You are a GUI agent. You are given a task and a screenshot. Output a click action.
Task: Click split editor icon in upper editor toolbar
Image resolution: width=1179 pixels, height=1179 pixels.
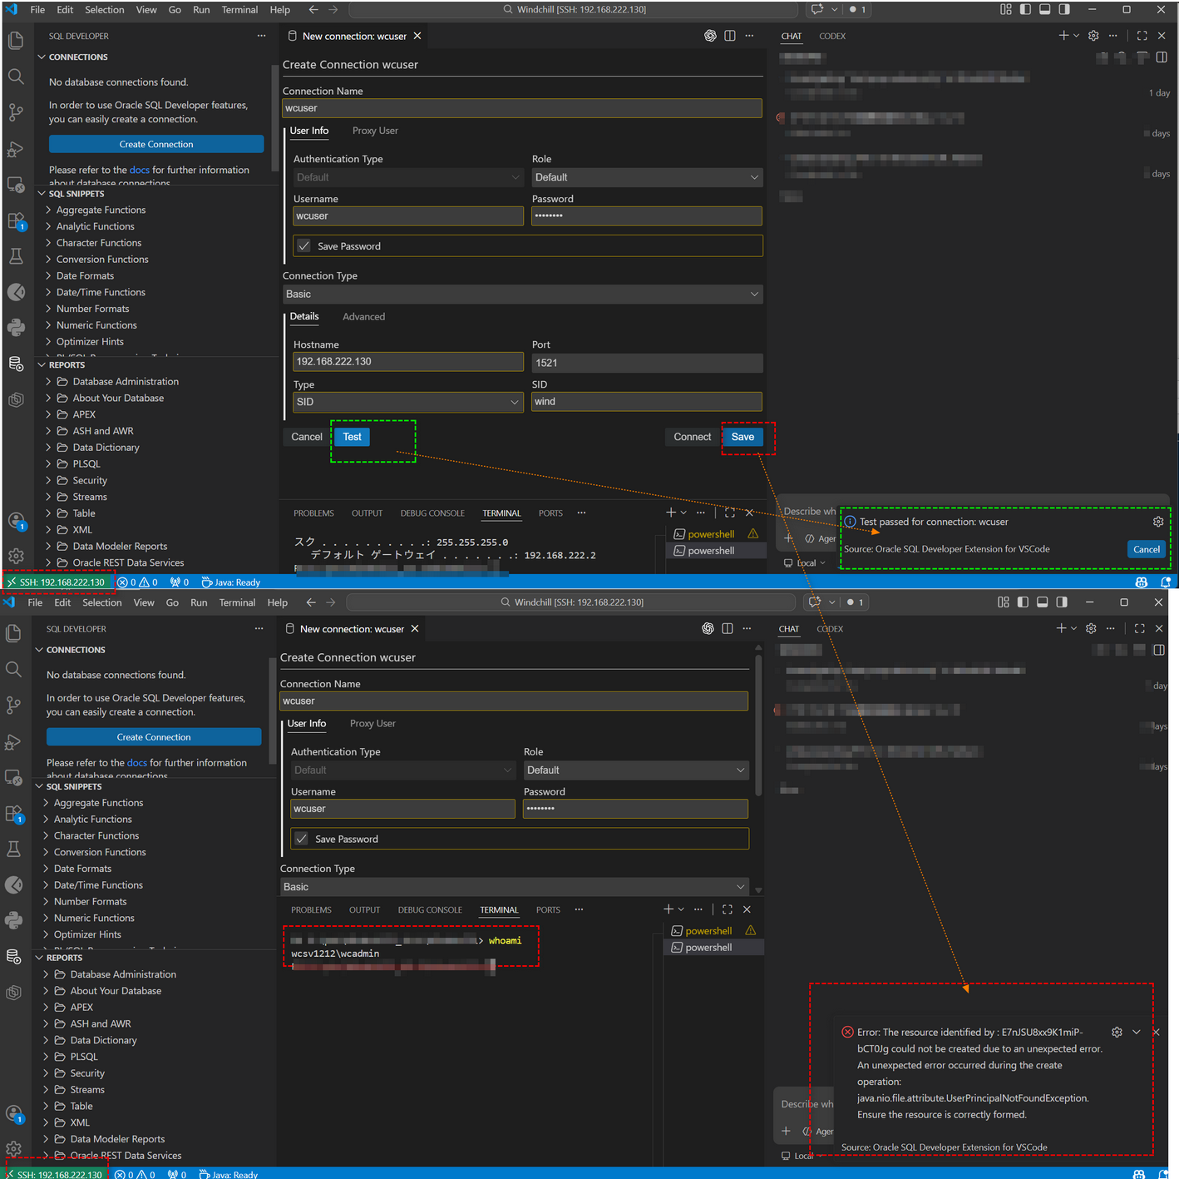coord(729,36)
